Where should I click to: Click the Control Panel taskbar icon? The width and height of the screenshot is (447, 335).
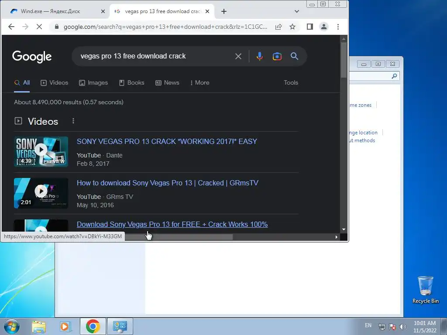pyautogui.click(x=120, y=326)
